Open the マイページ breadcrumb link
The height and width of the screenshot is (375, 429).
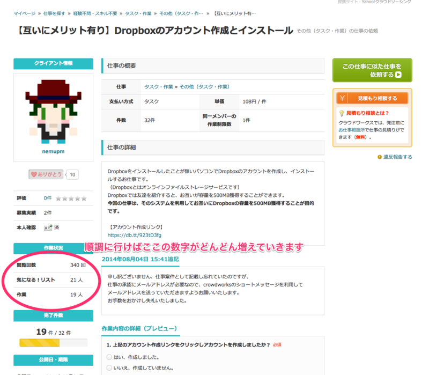tap(25, 13)
